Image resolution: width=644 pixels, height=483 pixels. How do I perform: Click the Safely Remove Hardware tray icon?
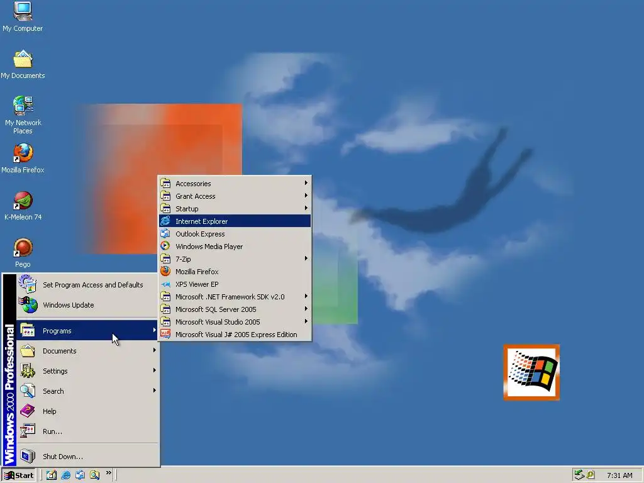[x=579, y=475]
